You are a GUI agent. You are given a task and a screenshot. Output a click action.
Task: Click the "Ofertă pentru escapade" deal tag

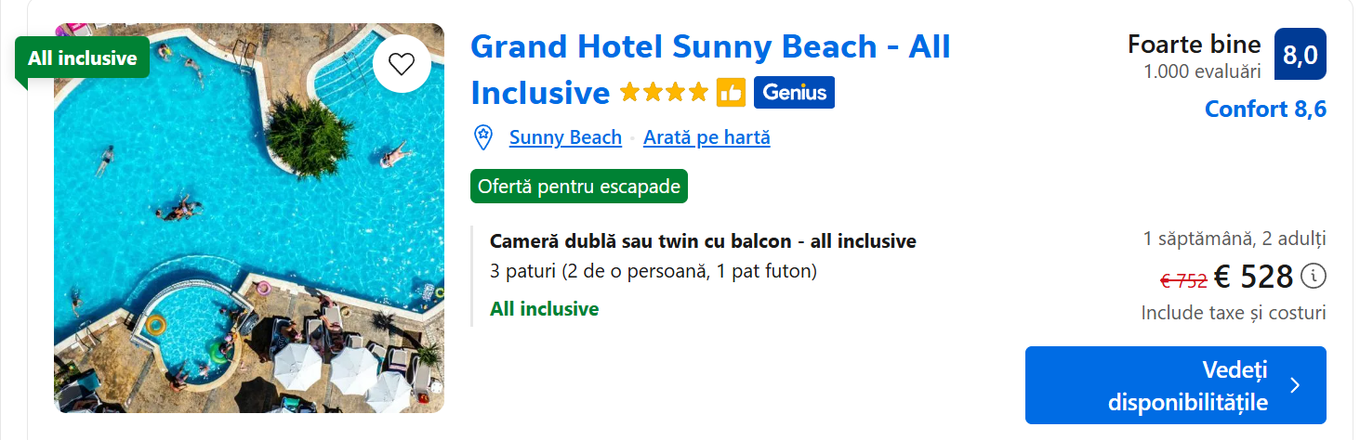pos(578,186)
